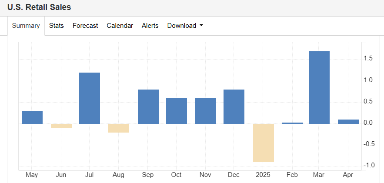Select the June negative bar

coord(61,126)
